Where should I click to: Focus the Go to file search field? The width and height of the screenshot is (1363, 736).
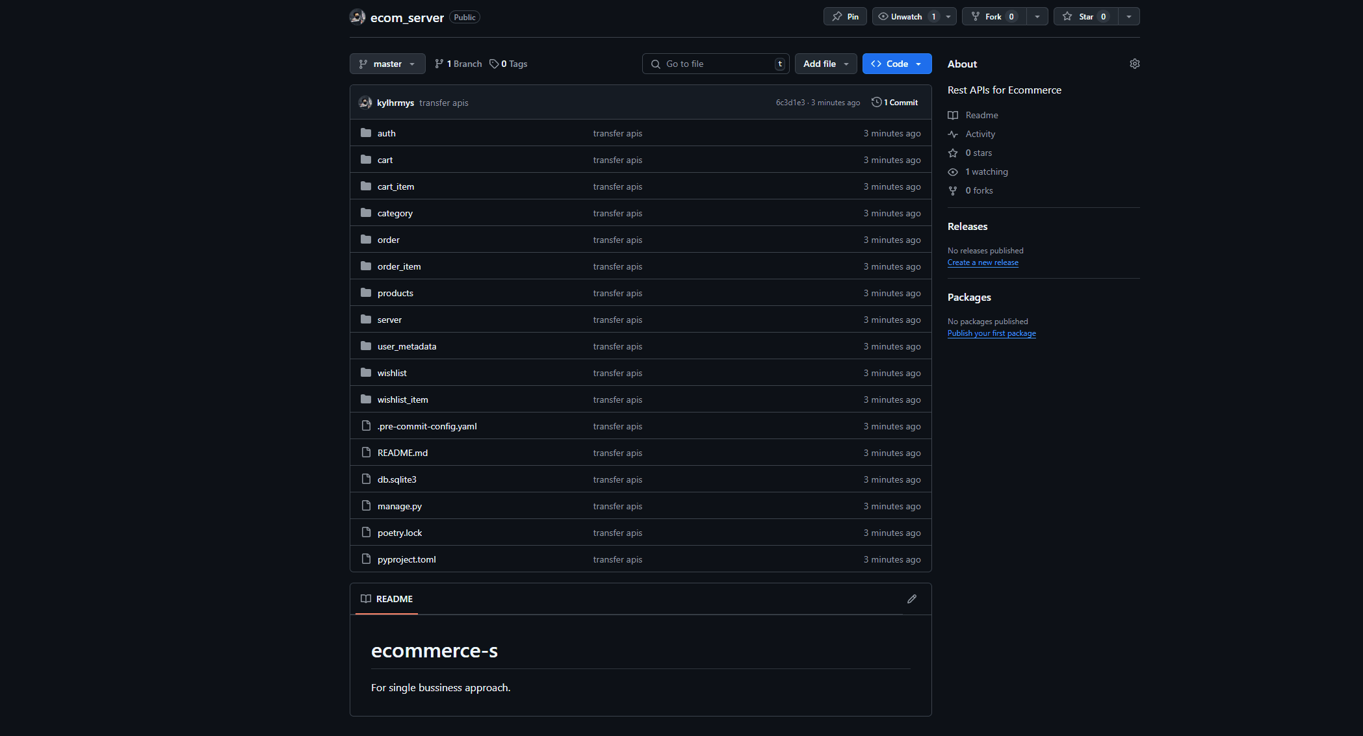(716, 64)
